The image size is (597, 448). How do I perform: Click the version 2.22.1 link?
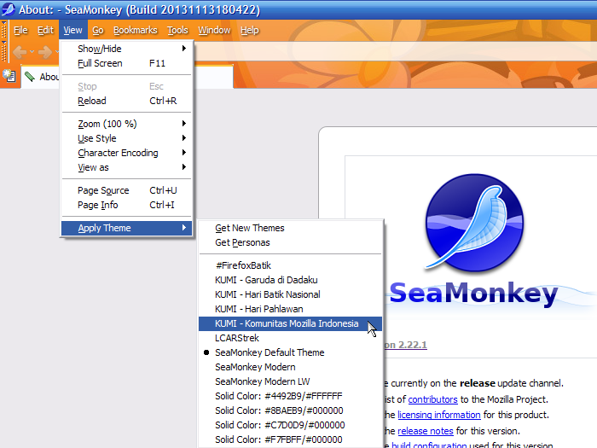405,345
